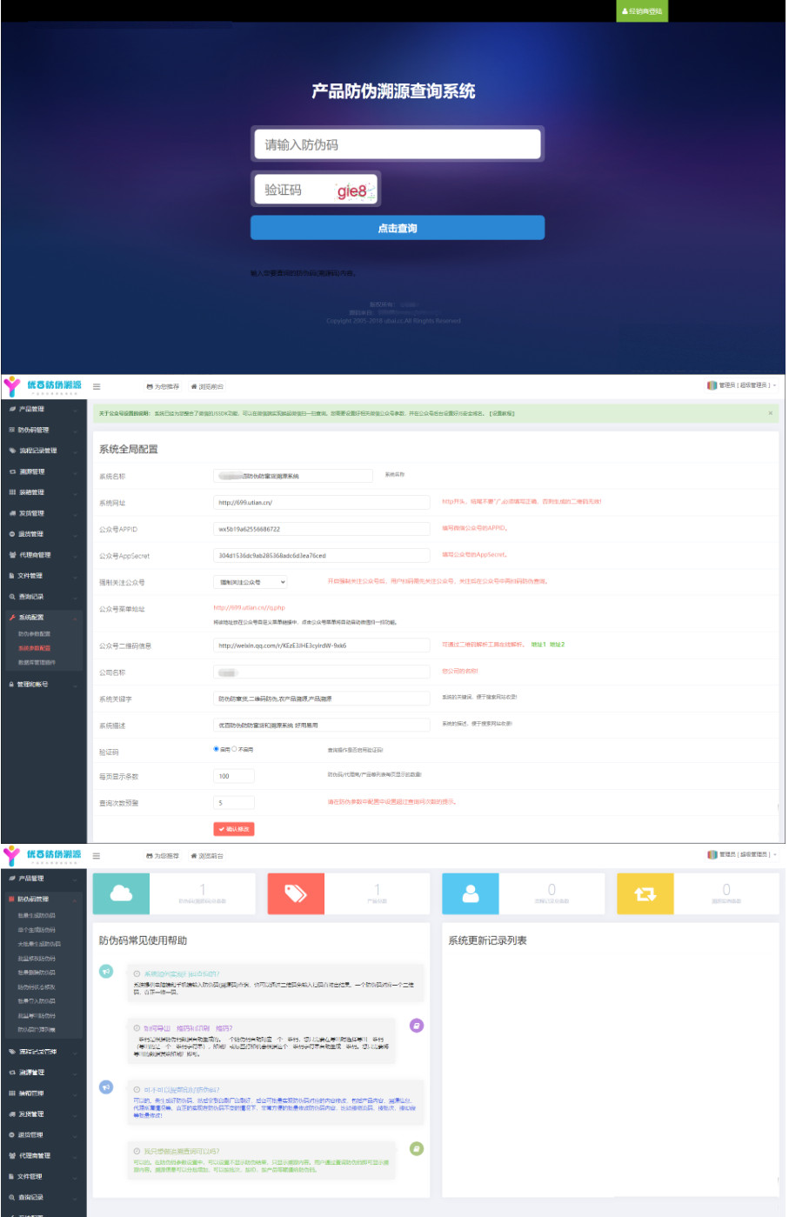The image size is (789, 1217).
Task: Click the red 确认修改 button
Action: (234, 829)
